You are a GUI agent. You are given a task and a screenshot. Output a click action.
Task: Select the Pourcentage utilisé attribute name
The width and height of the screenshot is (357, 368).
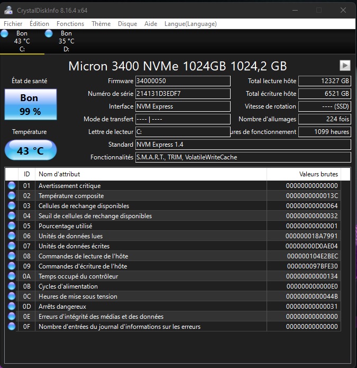point(65,226)
